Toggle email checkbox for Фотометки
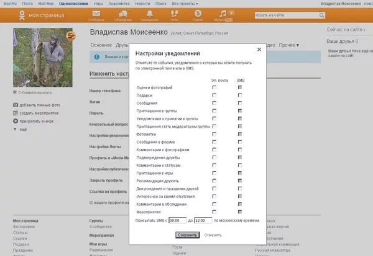This screenshot has height=256, width=373. 214,134
